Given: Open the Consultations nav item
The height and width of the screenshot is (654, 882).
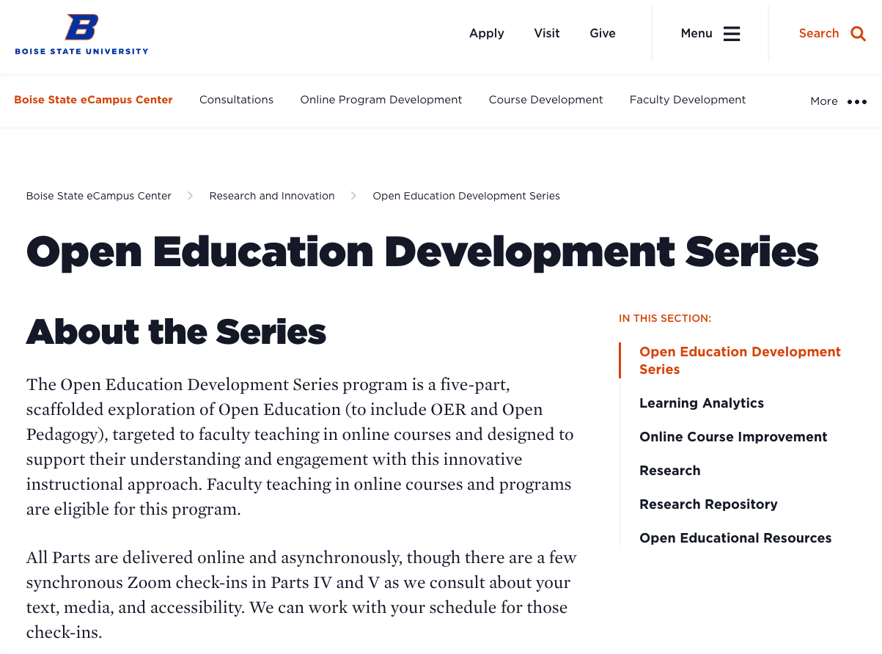Looking at the screenshot, I should click(236, 100).
